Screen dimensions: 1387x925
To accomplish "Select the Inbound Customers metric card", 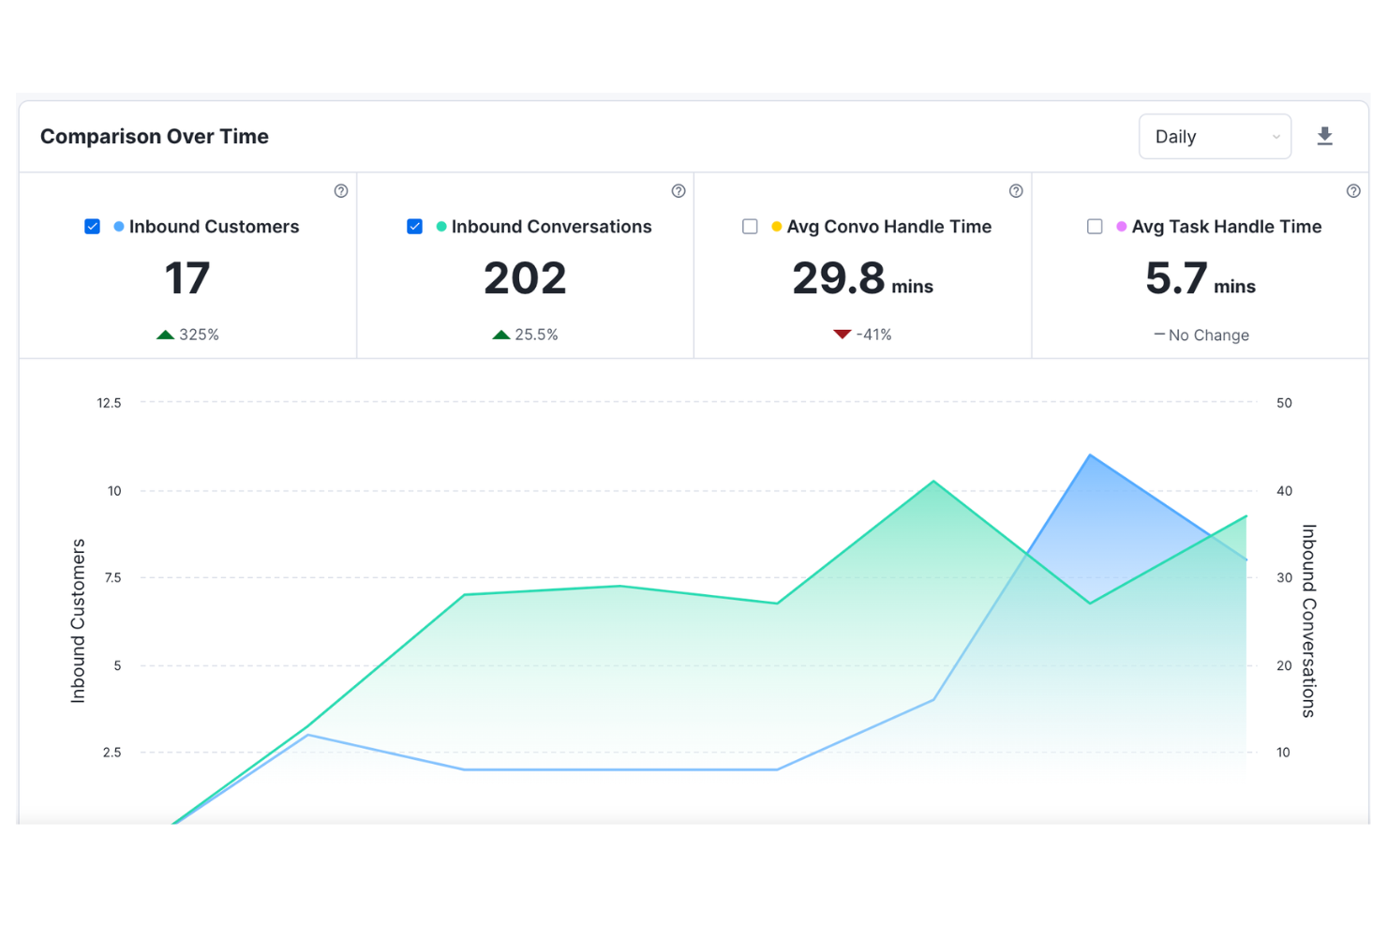I will pyautogui.click(x=187, y=265).
